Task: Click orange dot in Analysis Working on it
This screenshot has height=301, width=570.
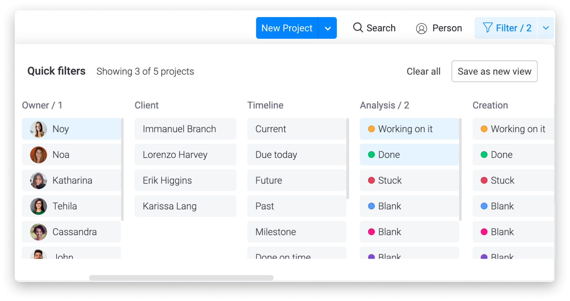Action: click(371, 129)
